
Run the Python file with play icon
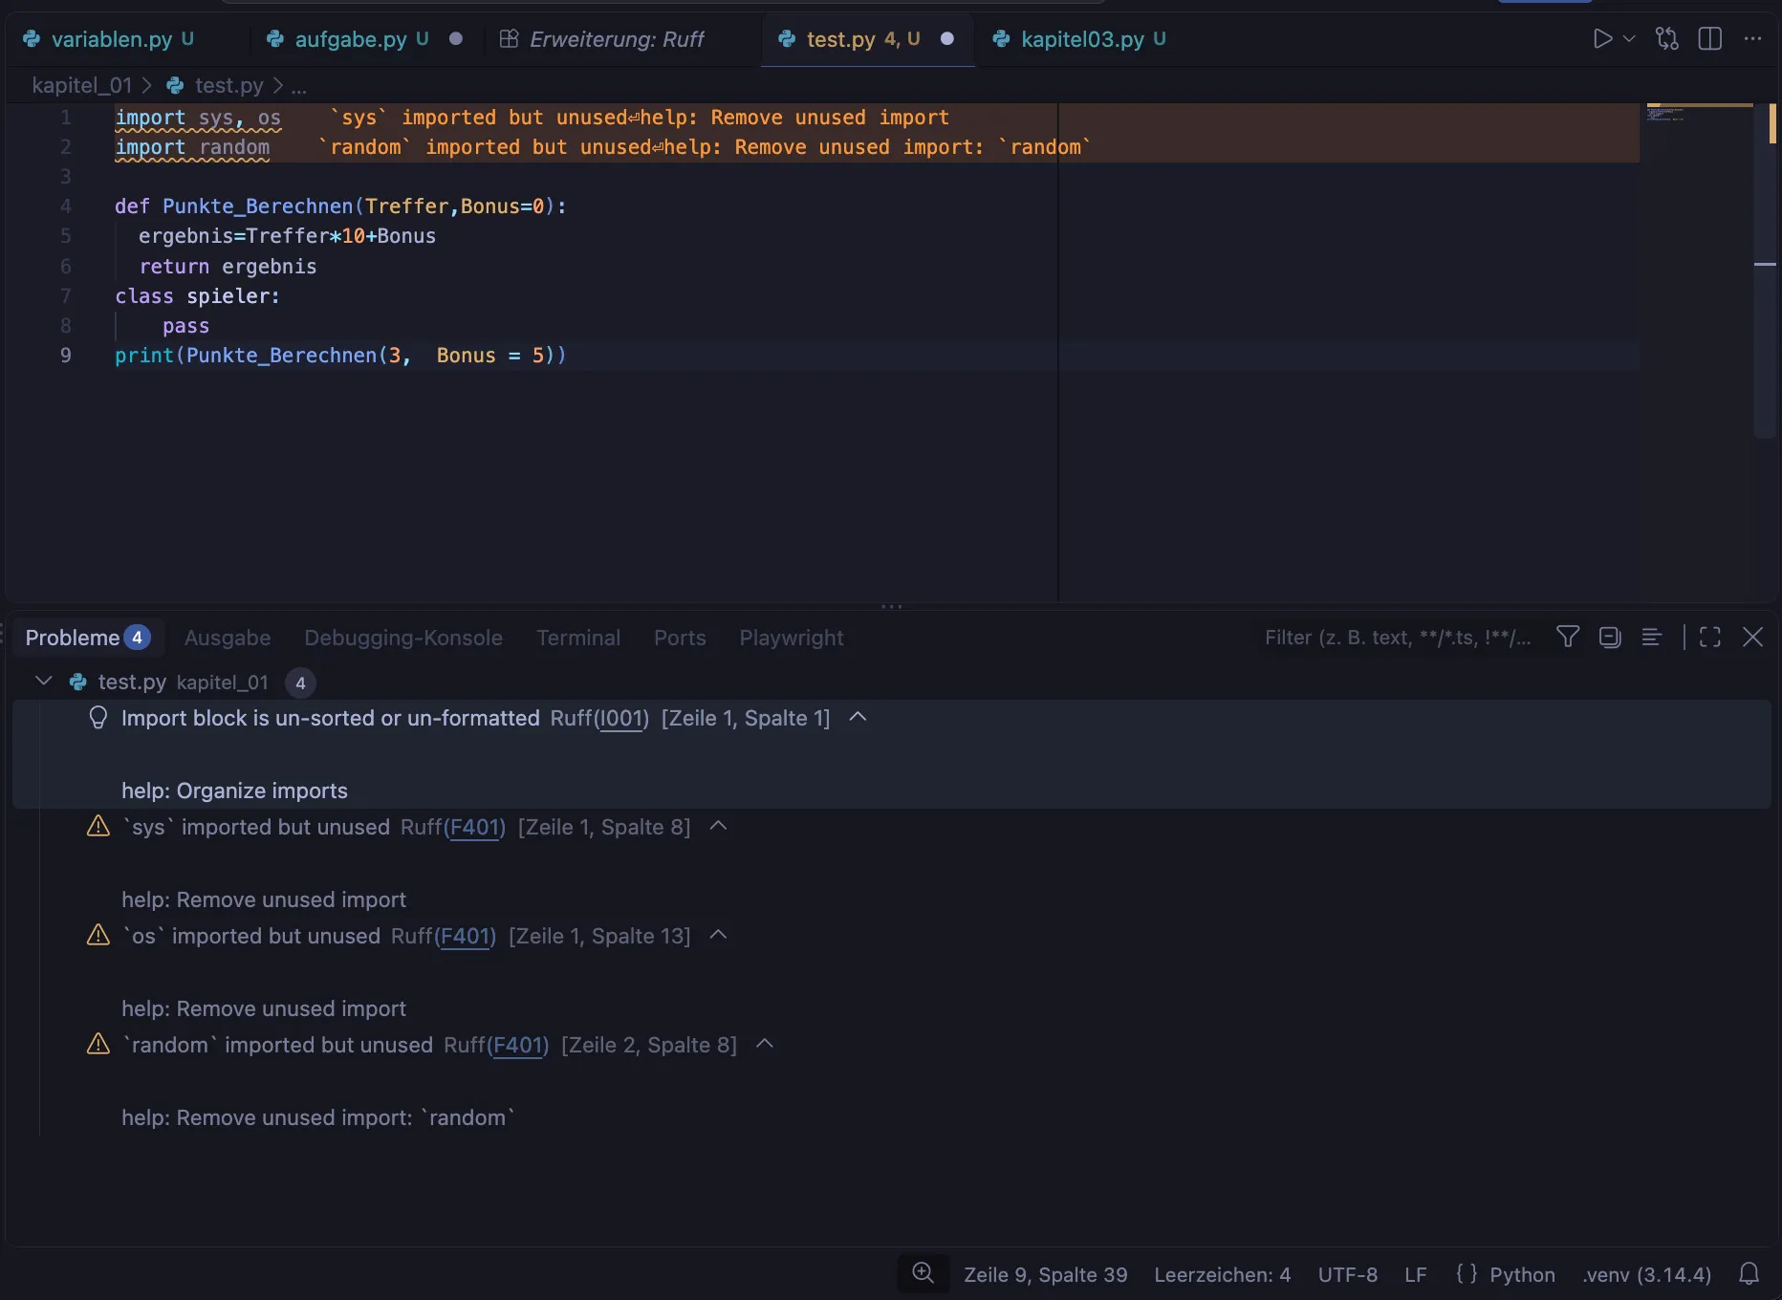pyautogui.click(x=1602, y=39)
